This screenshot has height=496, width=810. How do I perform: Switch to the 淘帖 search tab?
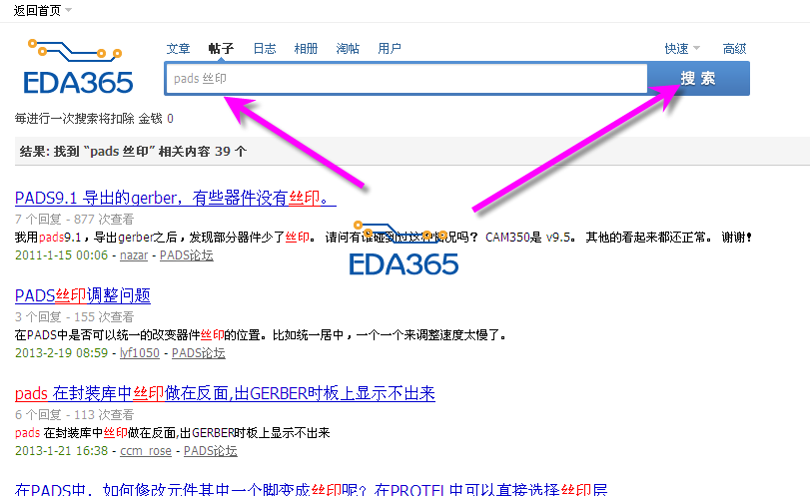[x=348, y=49]
